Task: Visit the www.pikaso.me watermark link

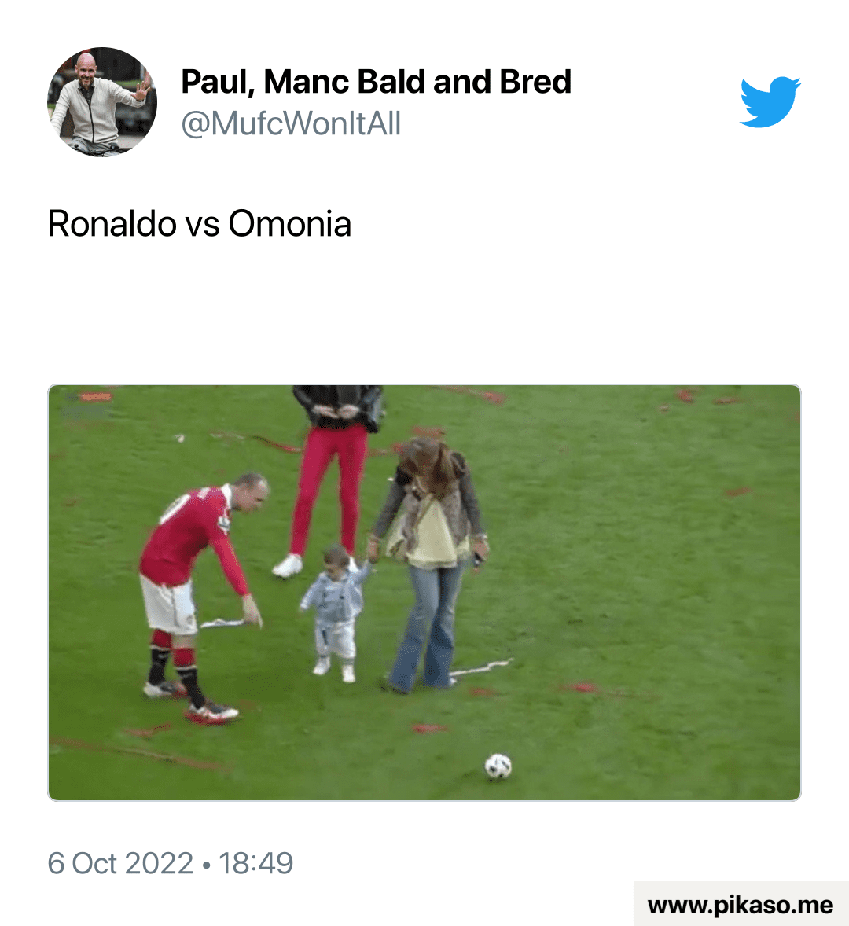Action: tap(741, 905)
